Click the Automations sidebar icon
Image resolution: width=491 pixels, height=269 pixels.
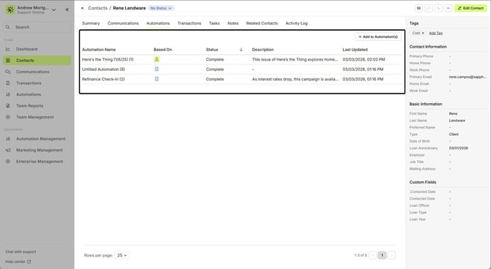pos(8,94)
